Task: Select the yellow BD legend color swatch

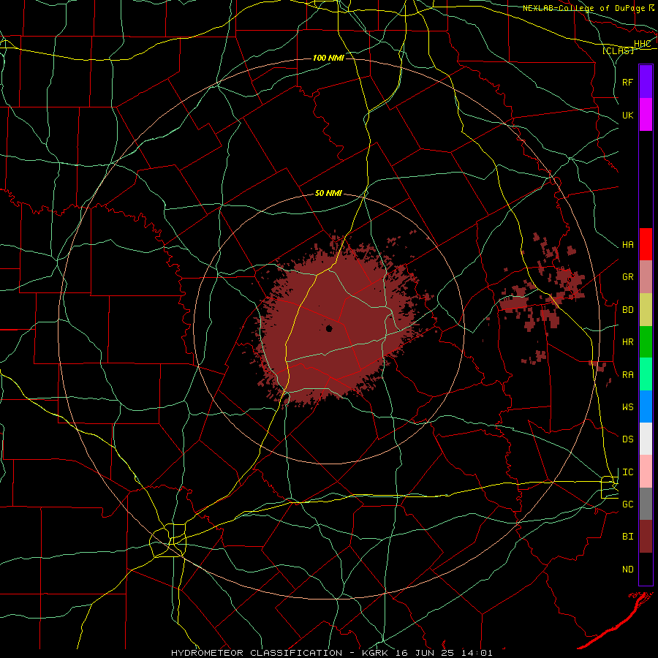Action: 646,309
